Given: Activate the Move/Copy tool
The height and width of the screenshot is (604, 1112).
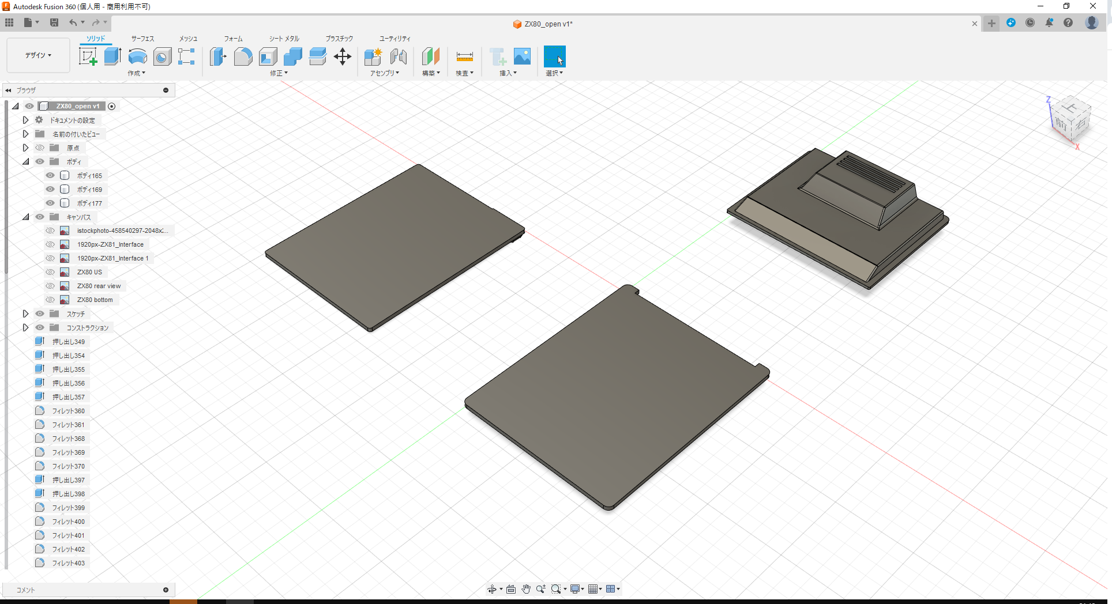Looking at the screenshot, I should (x=343, y=56).
